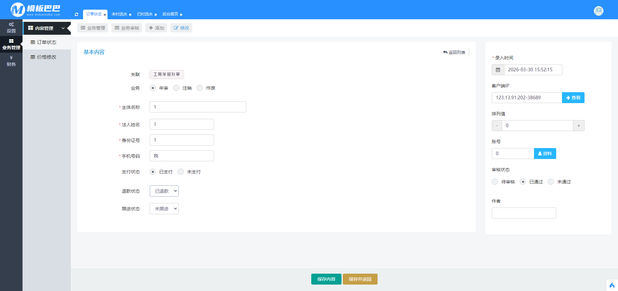
Task: Click the plus stepper for 排列值
Action: pyautogui.click(x=578, y=126)
